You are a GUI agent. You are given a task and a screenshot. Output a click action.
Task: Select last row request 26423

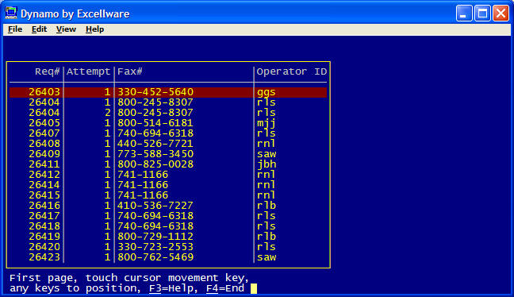[168, 257]
